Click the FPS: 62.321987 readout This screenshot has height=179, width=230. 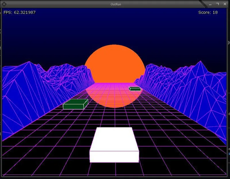(20, 12)
